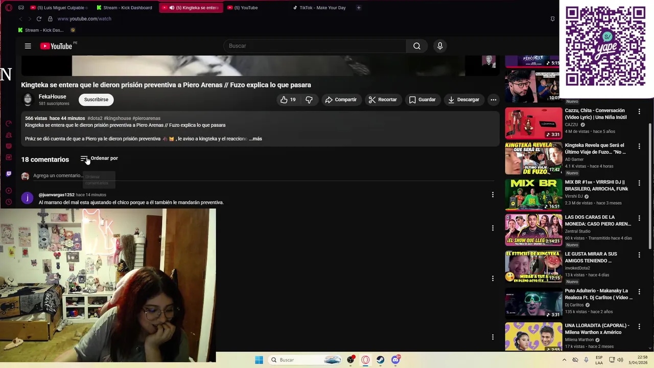Open options for LAS DOS CARAS video
This screenshot has width=654, height=368.
[x=639, y=218]
